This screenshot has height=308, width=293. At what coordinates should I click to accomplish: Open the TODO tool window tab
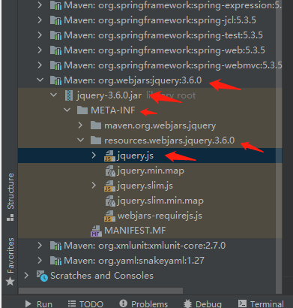click(85, 304)
